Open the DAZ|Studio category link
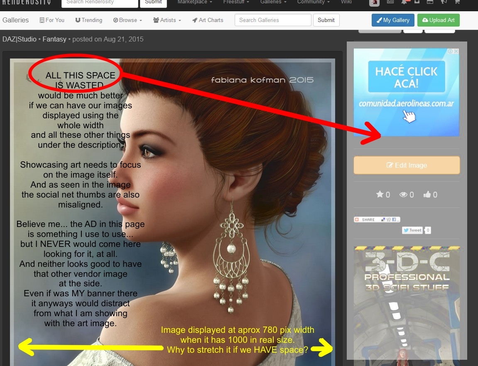This screenshot has height=366, width=478. (20, 39)
